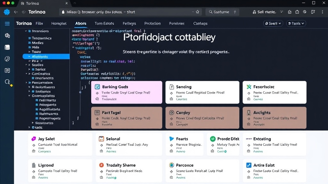Screen dimensions: 328x184
Task: Open the hamburger menu in the sidebar
Action: (x=7, y=24)
